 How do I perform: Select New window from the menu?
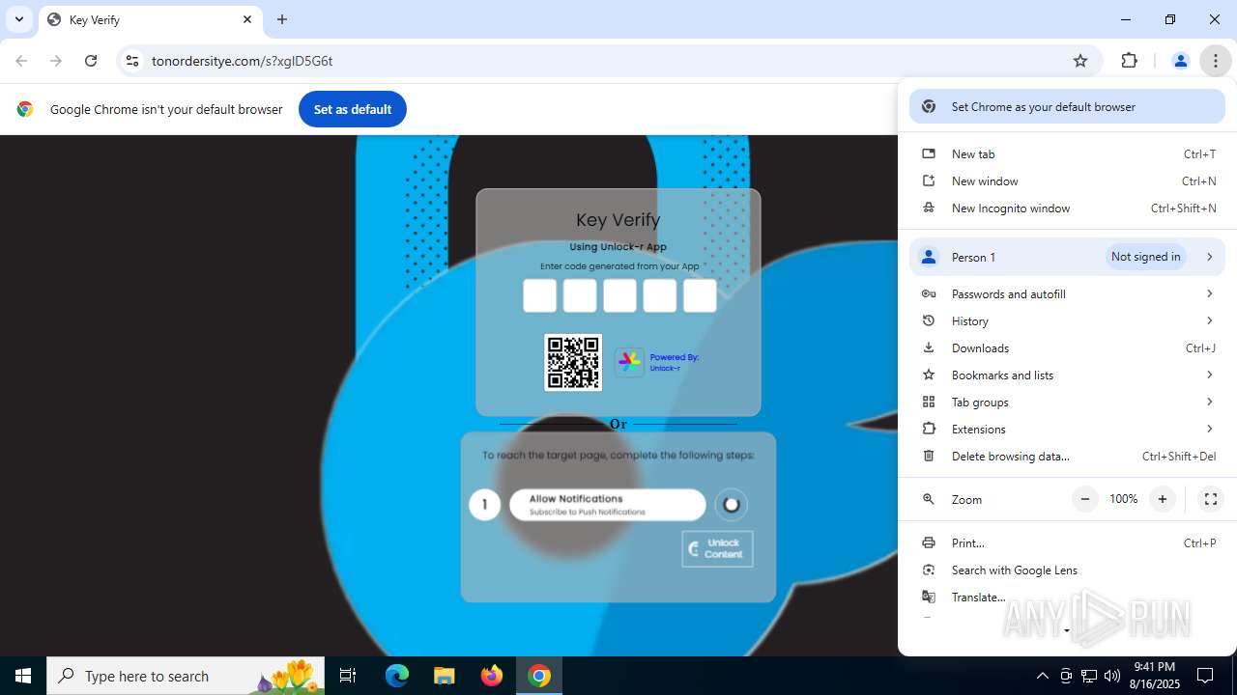coord(1067,181)
